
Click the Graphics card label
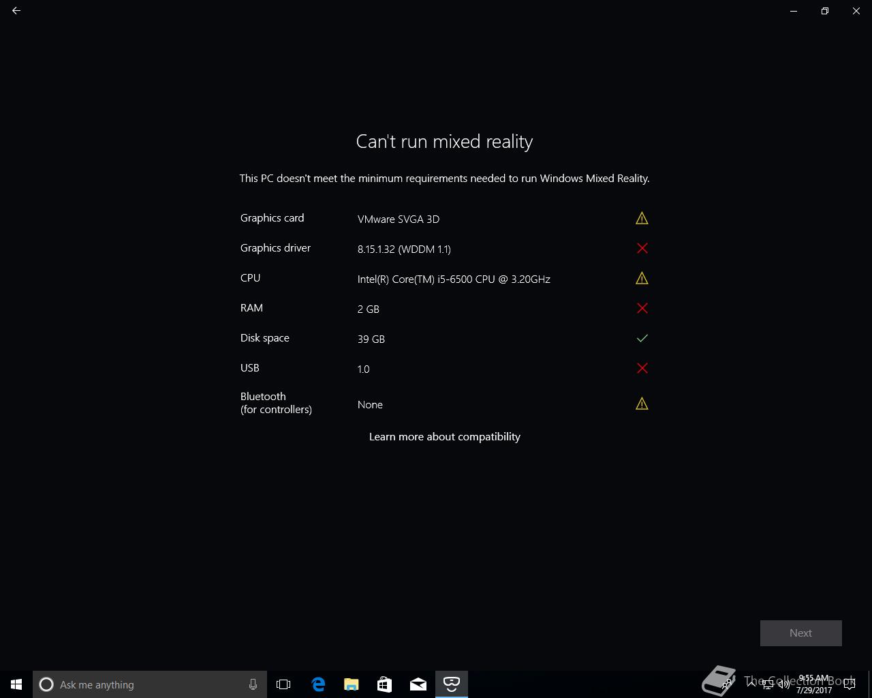tap(272, 218)
